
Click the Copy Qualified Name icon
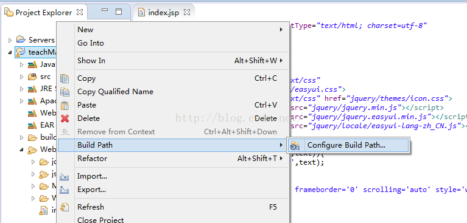click(x=65, y=92)
